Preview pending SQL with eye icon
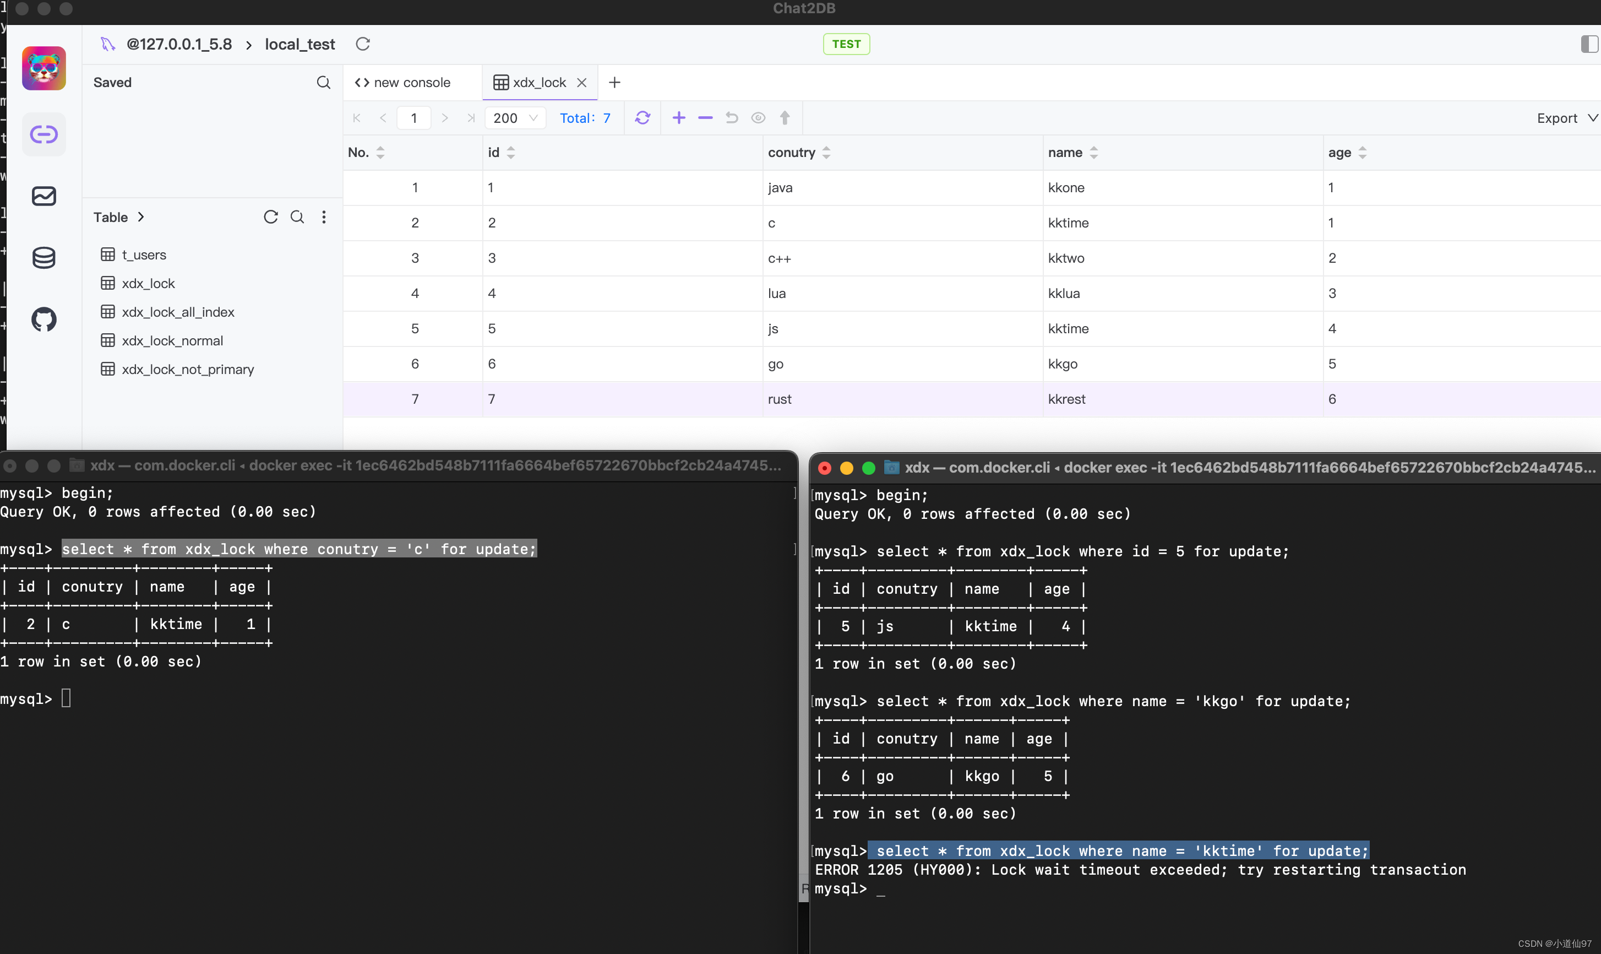The height and width of the screenshot is (954, 1601). click(x=758, y=118)
